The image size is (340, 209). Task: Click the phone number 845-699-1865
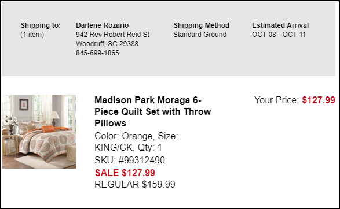point(97,53)
